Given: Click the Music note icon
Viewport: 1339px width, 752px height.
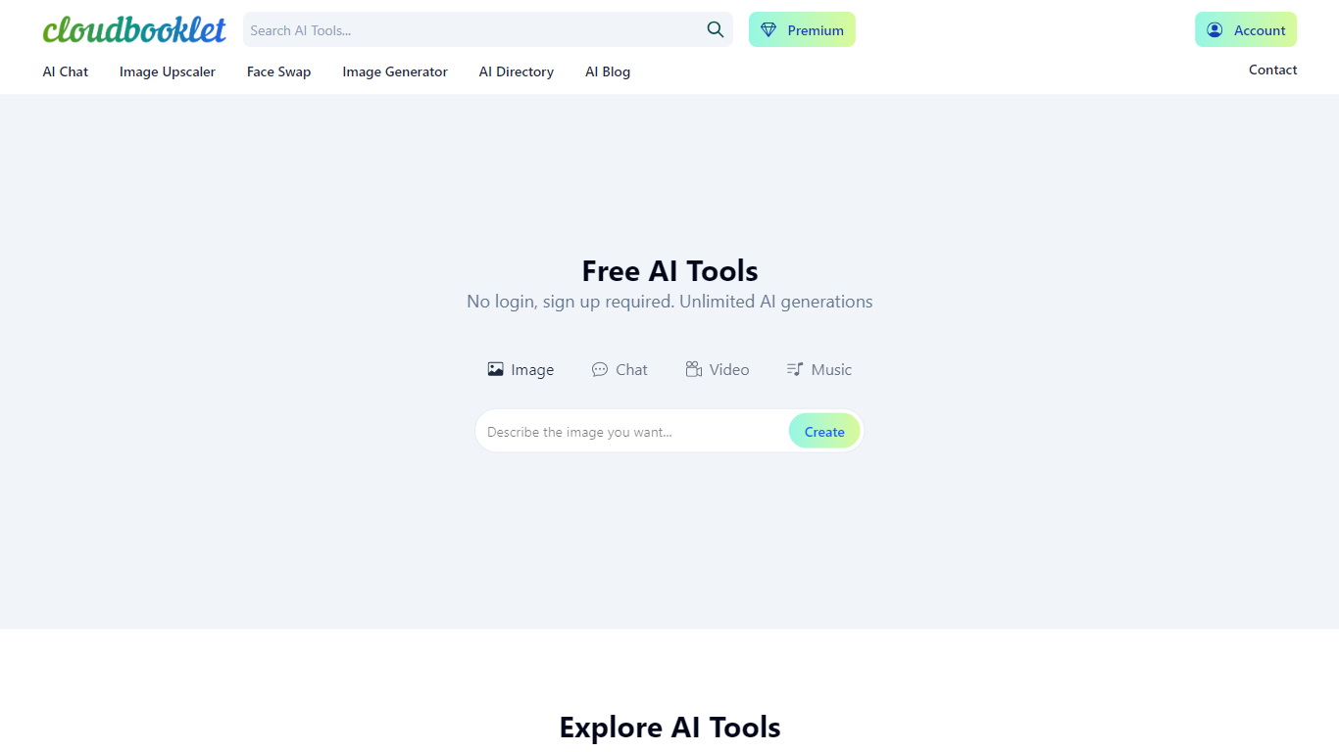Looking at the screenshot, I should (795, 369).
